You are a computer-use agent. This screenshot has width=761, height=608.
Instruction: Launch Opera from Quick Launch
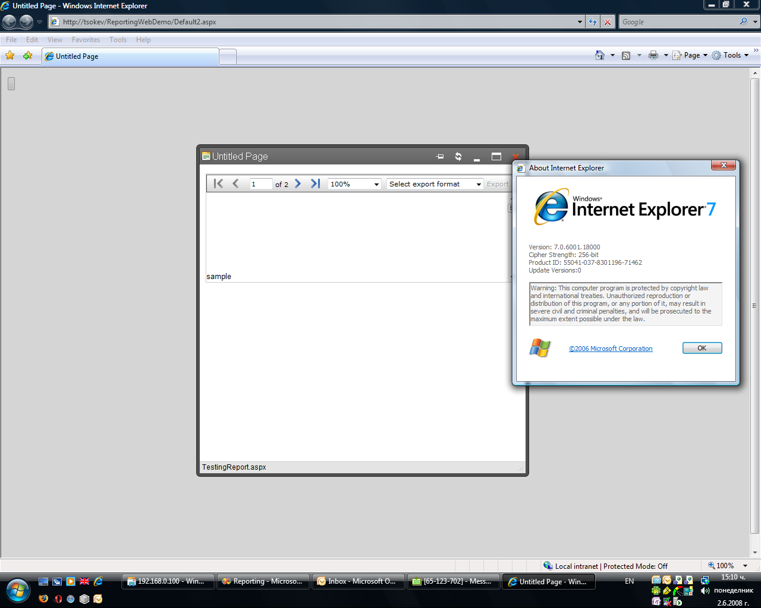(x=58, y=598)
